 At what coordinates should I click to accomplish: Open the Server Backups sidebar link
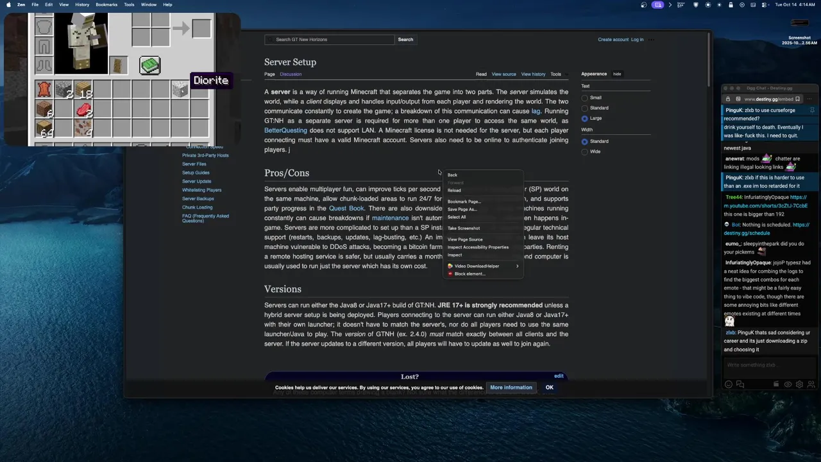coord(198,199)
